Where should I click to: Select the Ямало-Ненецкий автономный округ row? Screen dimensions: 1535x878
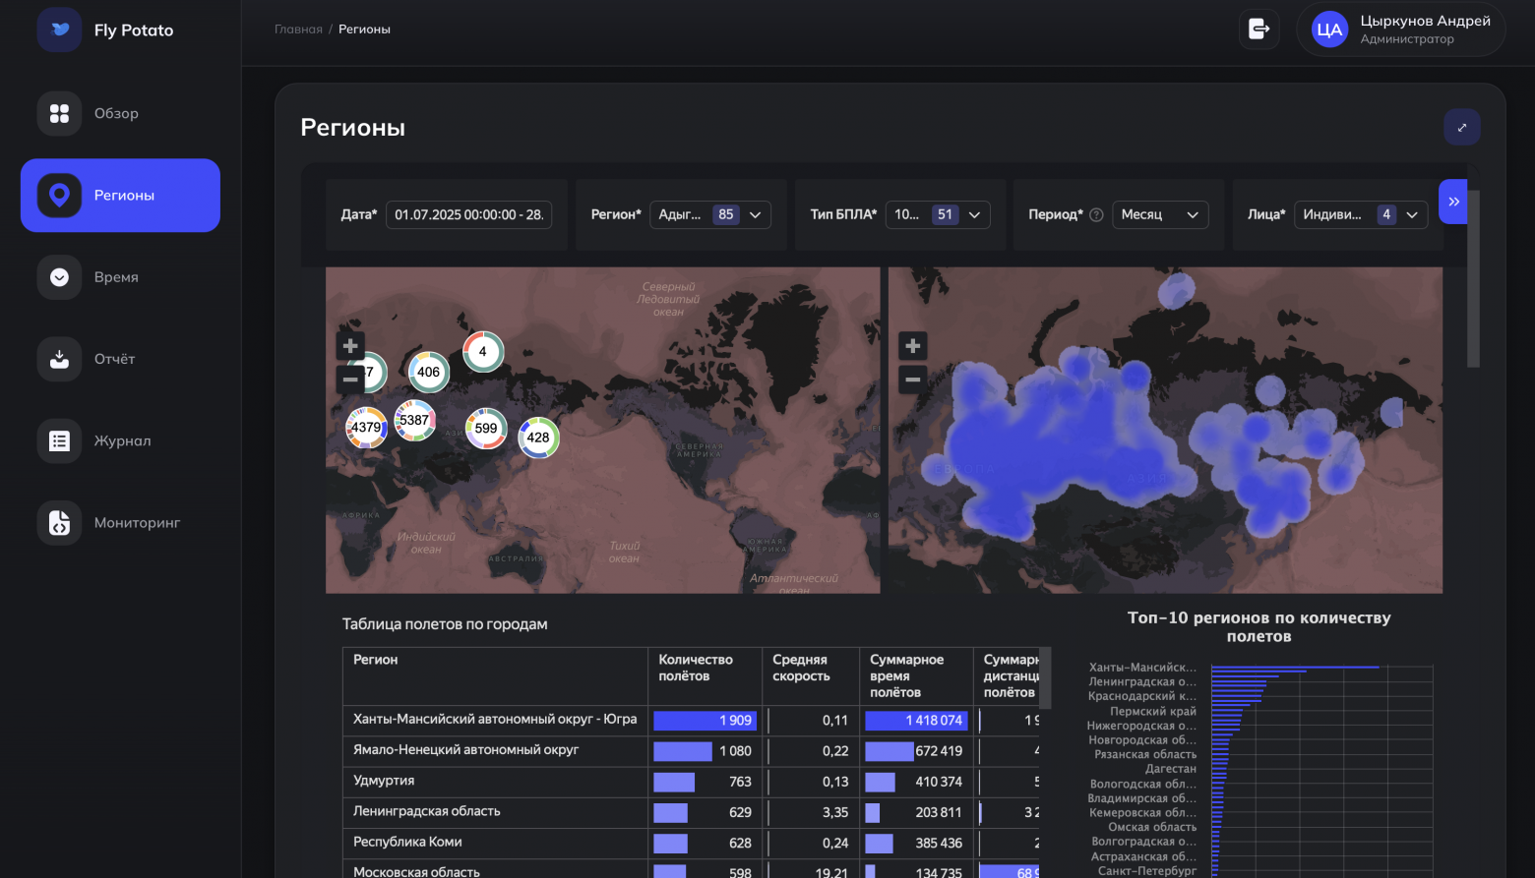[x=691, y=750]
